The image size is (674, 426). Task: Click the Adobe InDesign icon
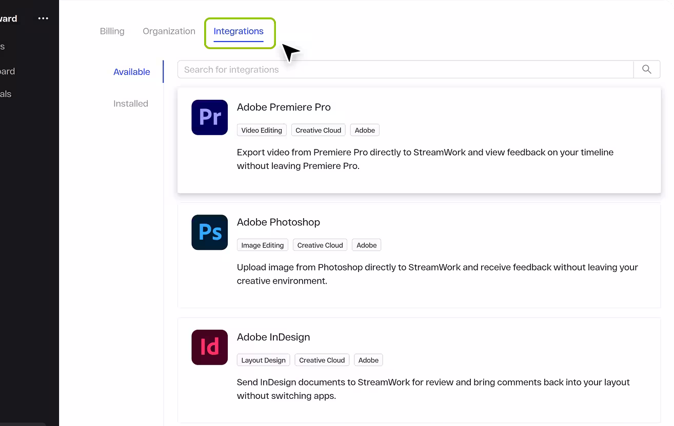tap(209, 347)
